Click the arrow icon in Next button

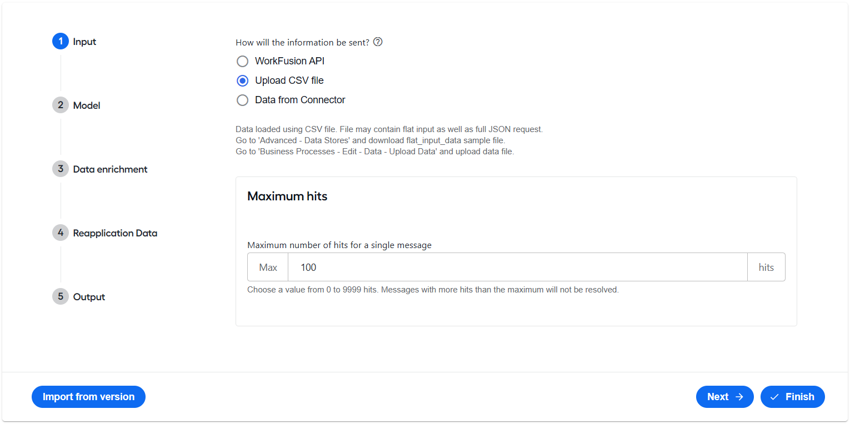coord(739,397)
